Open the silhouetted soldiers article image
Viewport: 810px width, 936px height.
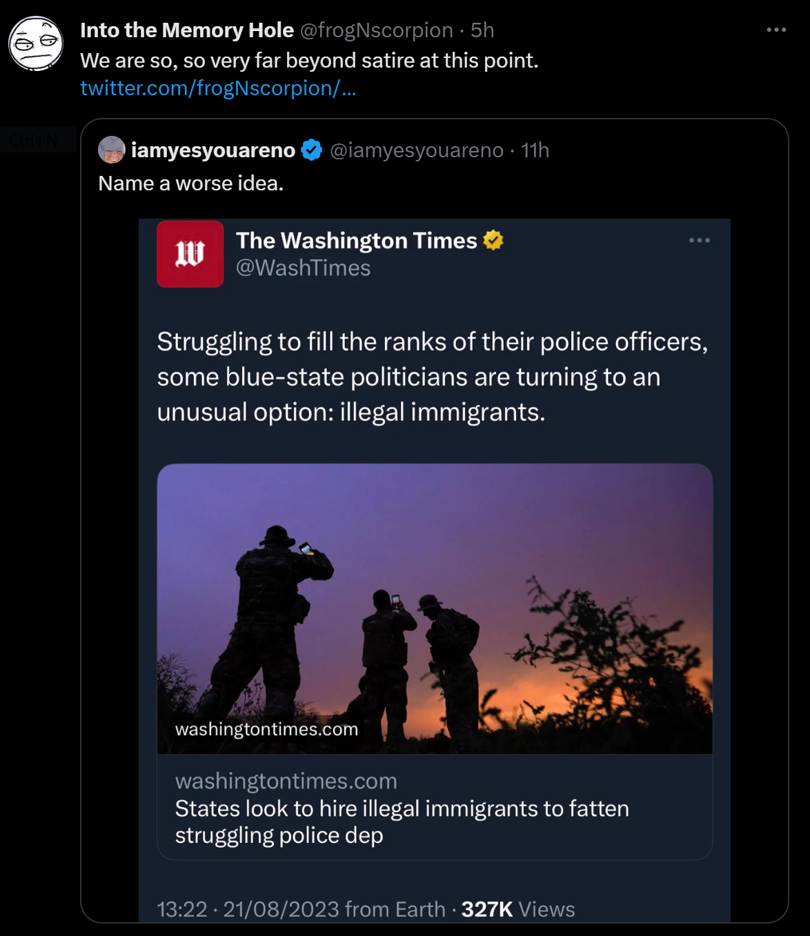435,607
